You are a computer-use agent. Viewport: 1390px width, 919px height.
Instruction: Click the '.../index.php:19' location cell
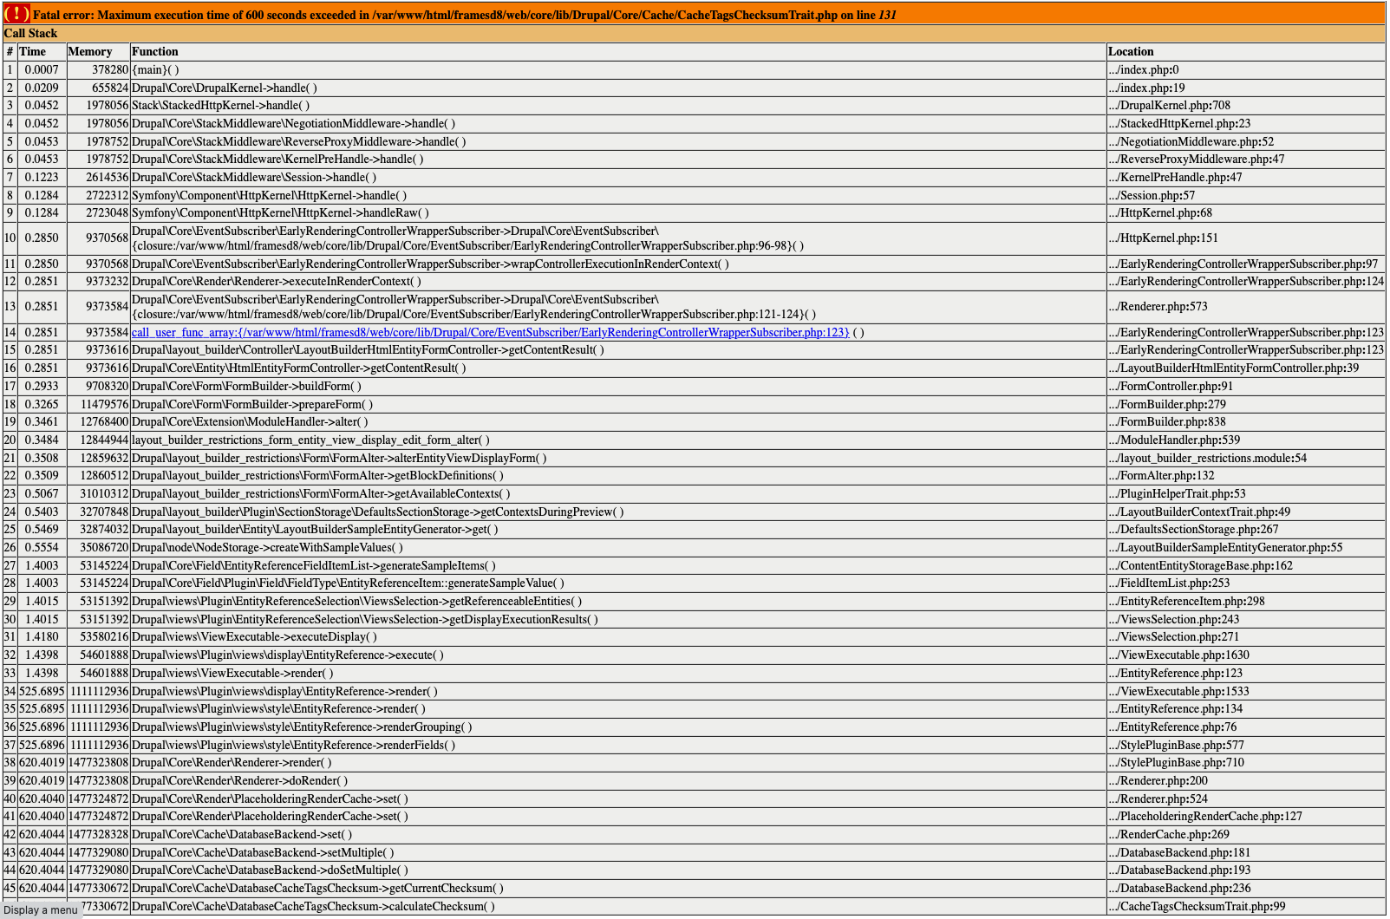(x=1246, y=88)
